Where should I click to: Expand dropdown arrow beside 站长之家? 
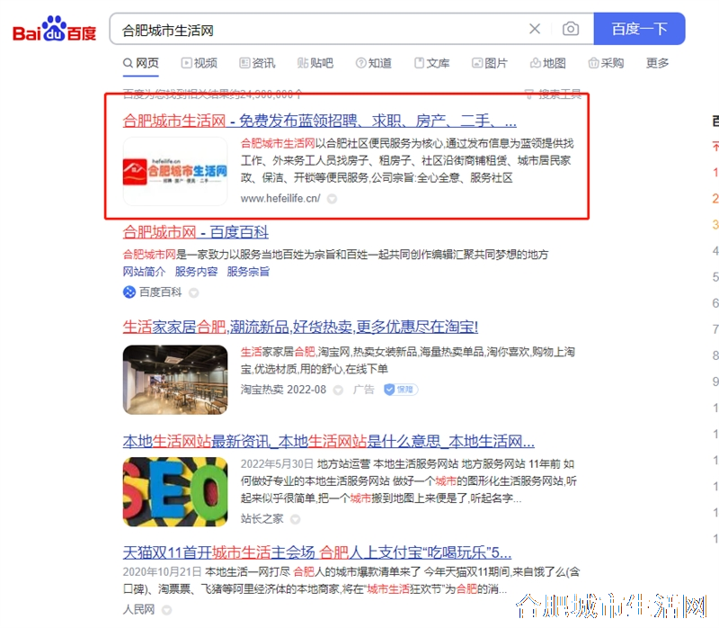(x=296, y=519)
